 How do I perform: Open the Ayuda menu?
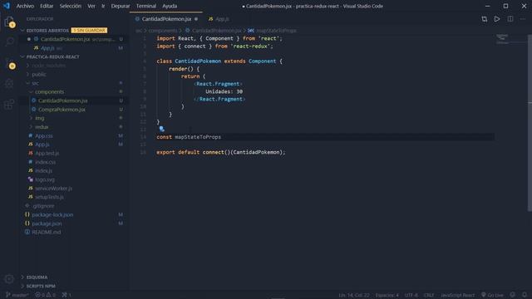[x=170, y=6]
